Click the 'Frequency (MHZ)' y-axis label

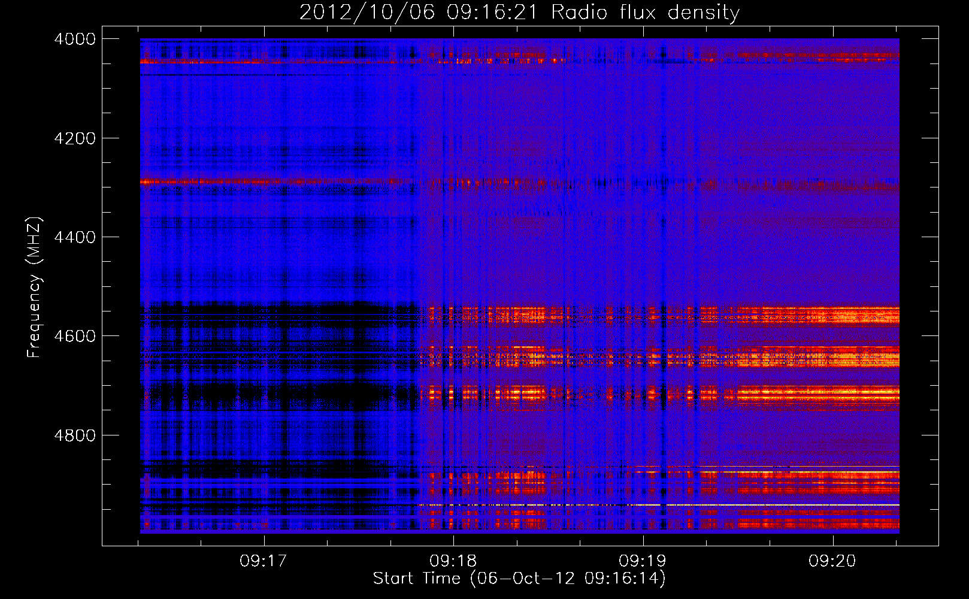35,288
